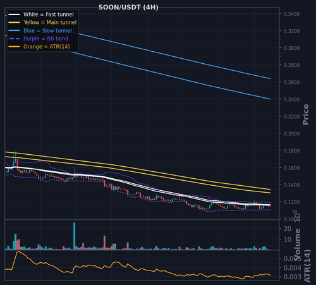
Task: Click the volume axis label 10
Action: 288,240
